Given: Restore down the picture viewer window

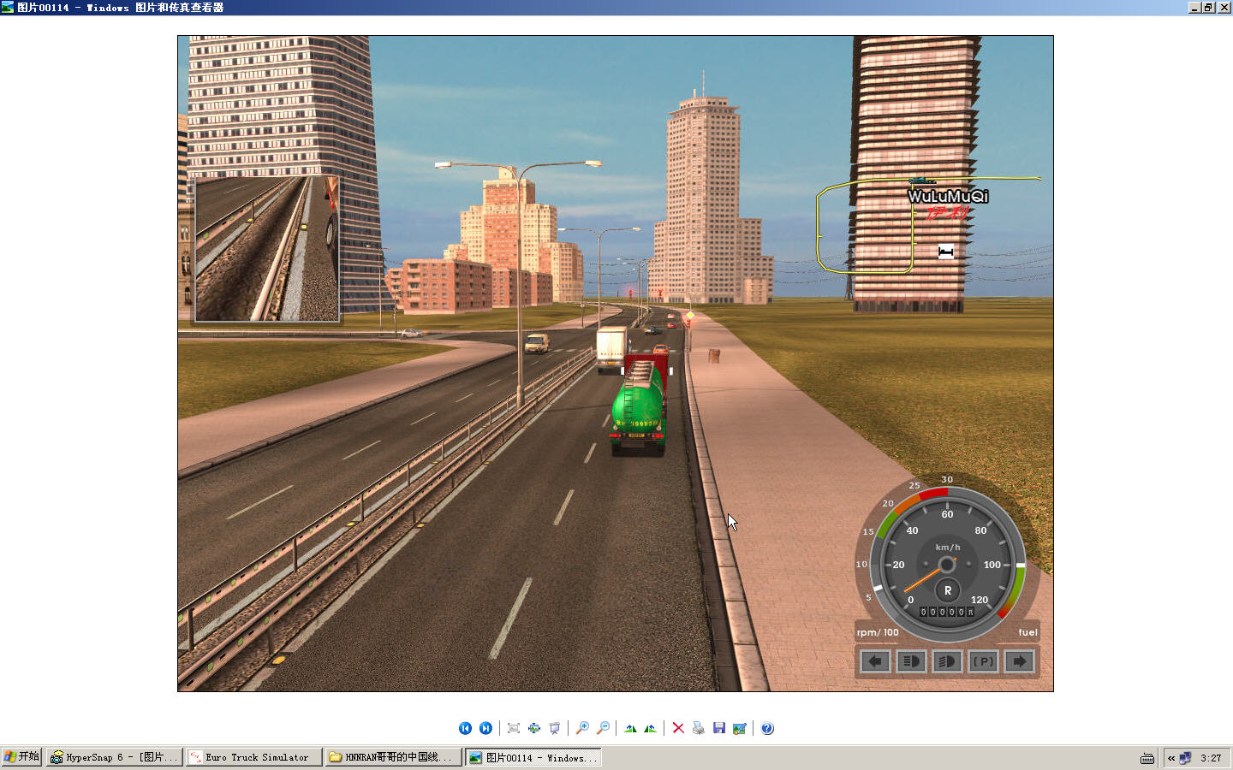Looking at the screenshot, I should tap(1208, 7).
